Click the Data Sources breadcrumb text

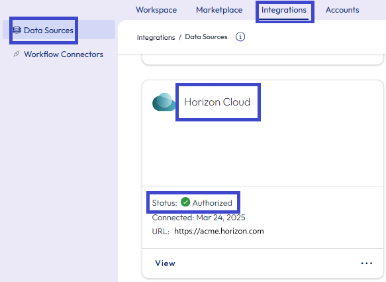coord(206,36)
